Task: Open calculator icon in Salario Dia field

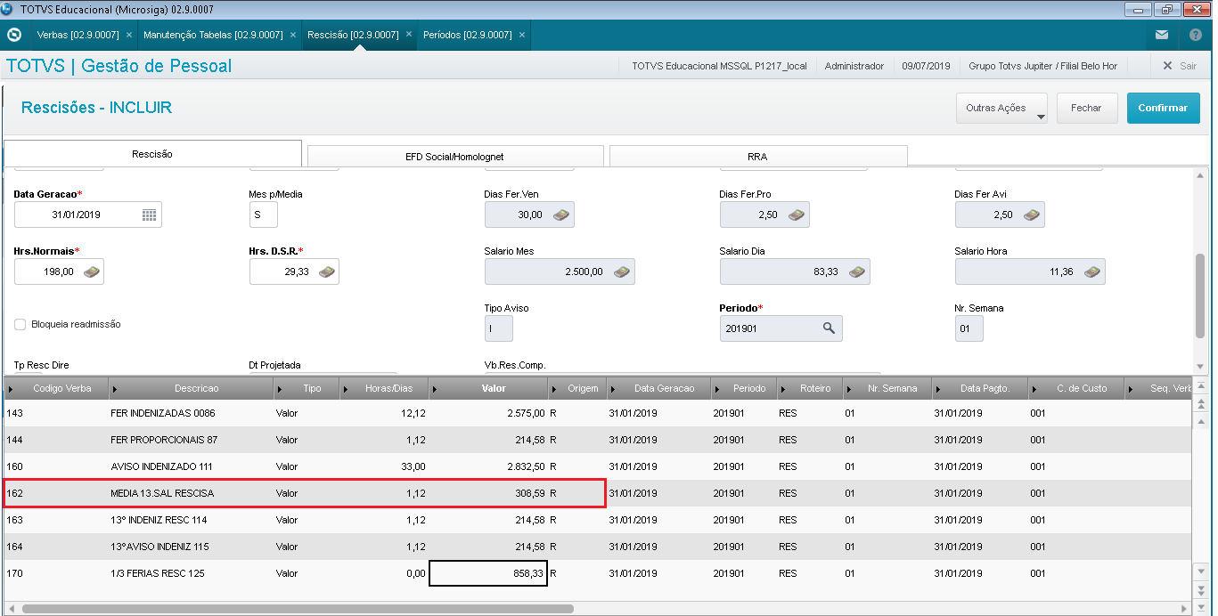Action: [x=857, y=272]
